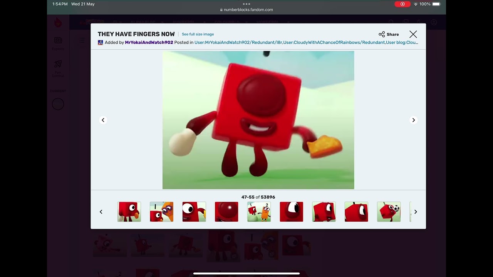The image size is (493, 277).
Task: Page thumbnail strip forward with right chevron
Action: (x=416, y=212)
